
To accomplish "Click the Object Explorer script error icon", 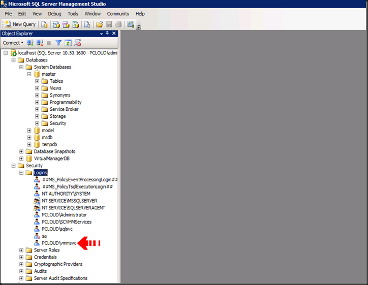I will (78, 43).
